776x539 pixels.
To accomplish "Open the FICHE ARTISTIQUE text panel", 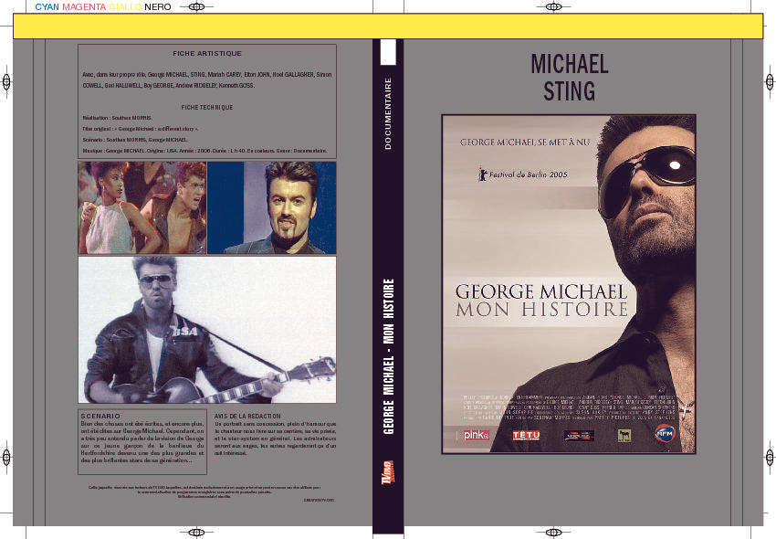I will coord(207,100).
